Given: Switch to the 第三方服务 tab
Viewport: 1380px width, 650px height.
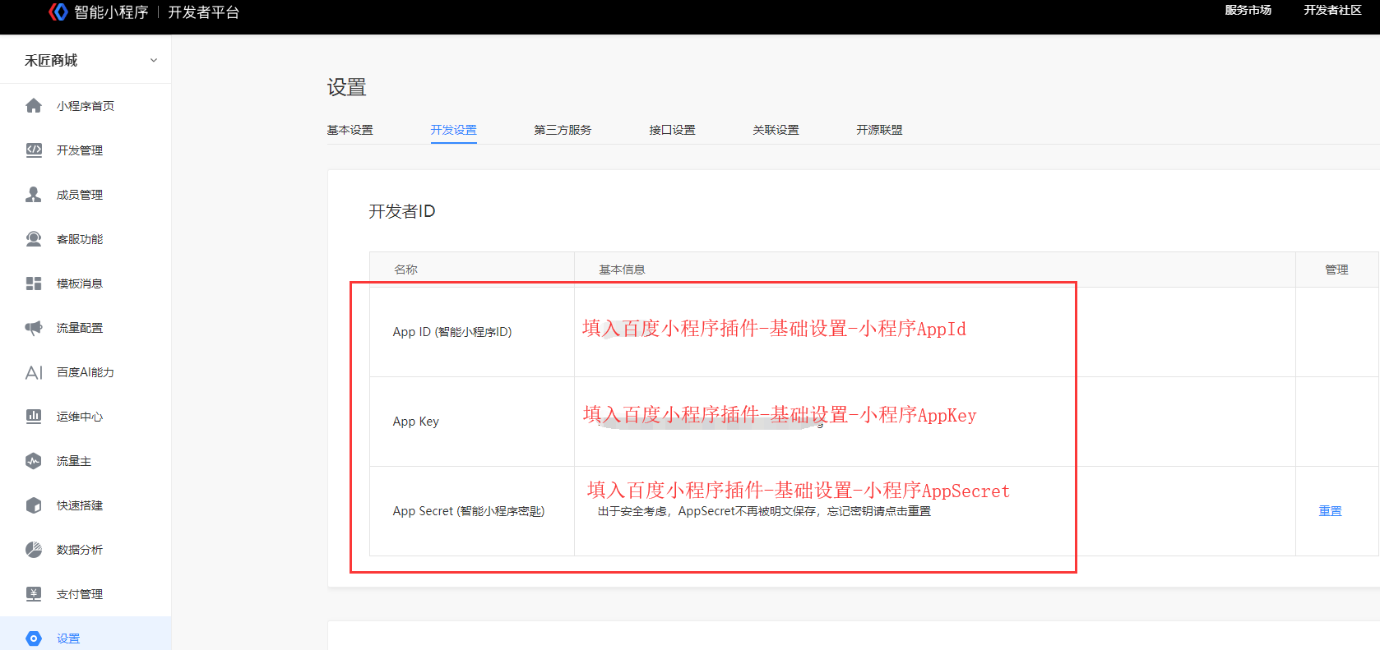Looking at the screenshot, I should coord(563,130).
